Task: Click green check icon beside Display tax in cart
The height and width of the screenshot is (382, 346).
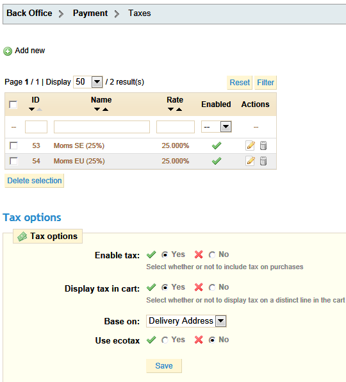Action: (x=151, y=288)
